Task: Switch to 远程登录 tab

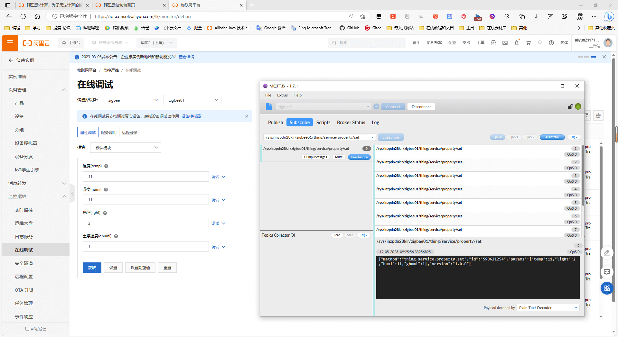Action: [x=130, y=132]
